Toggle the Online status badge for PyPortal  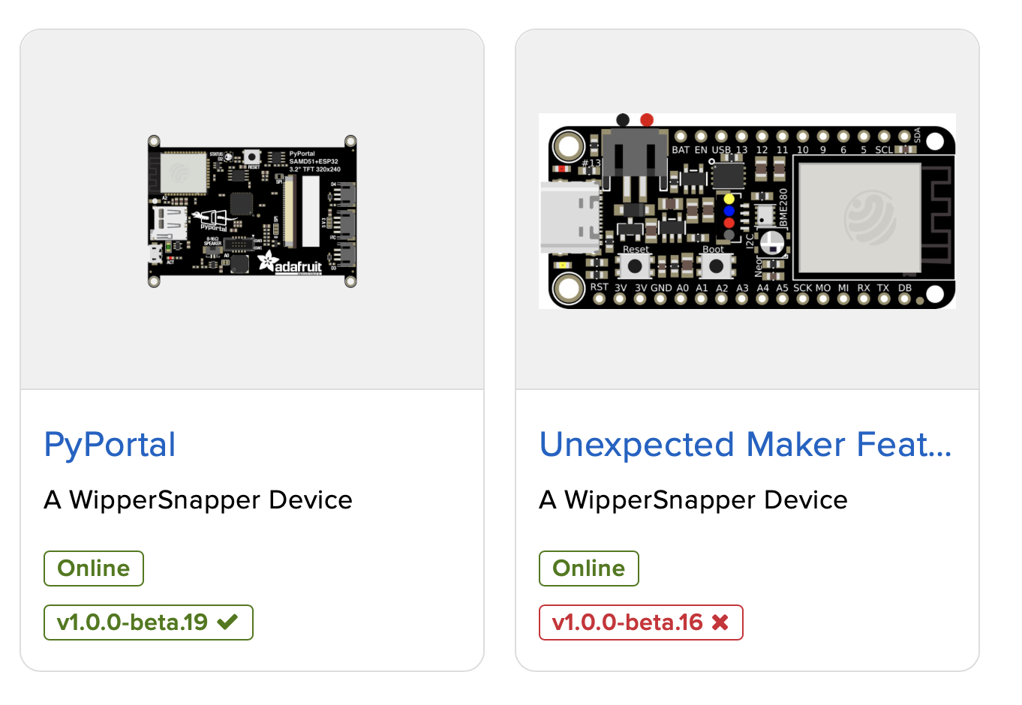[x=93, y=568]
